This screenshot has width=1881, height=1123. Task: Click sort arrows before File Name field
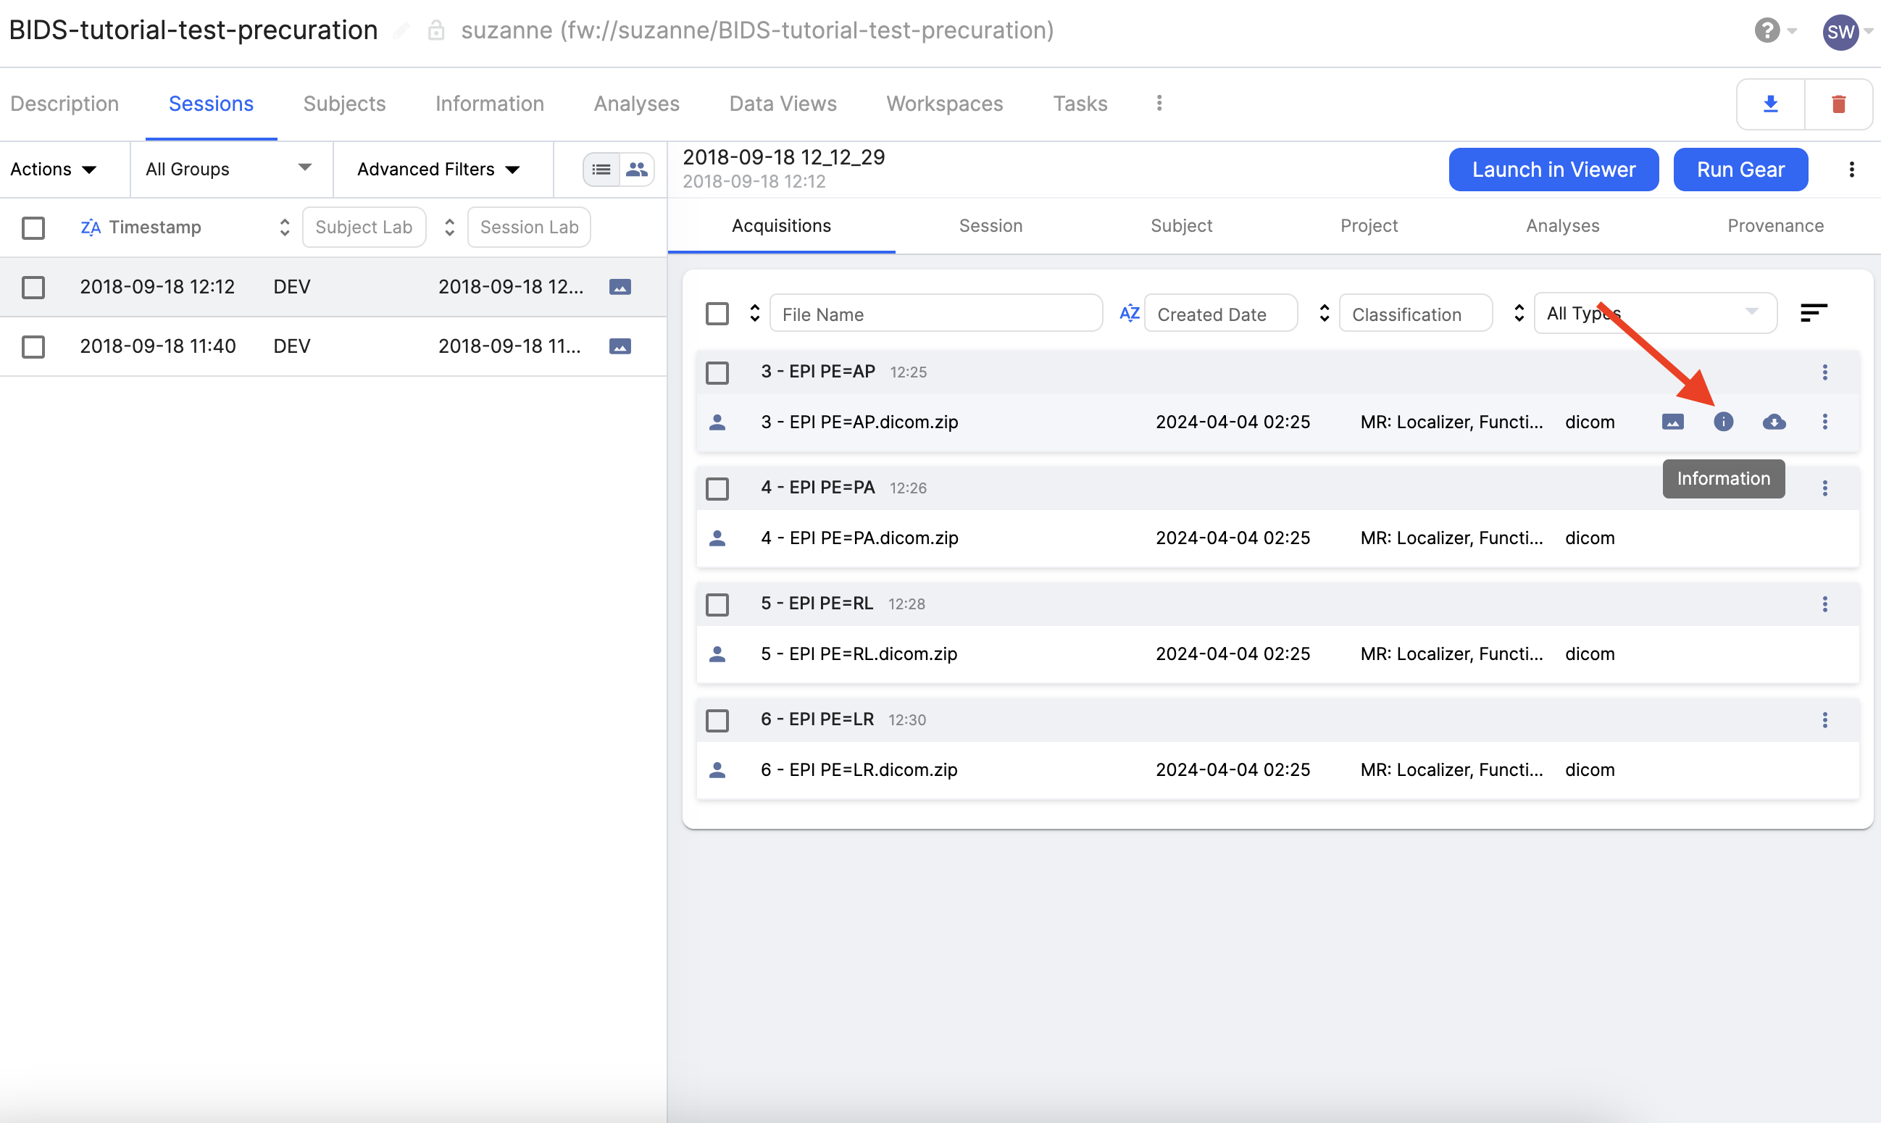click(754, 313)
